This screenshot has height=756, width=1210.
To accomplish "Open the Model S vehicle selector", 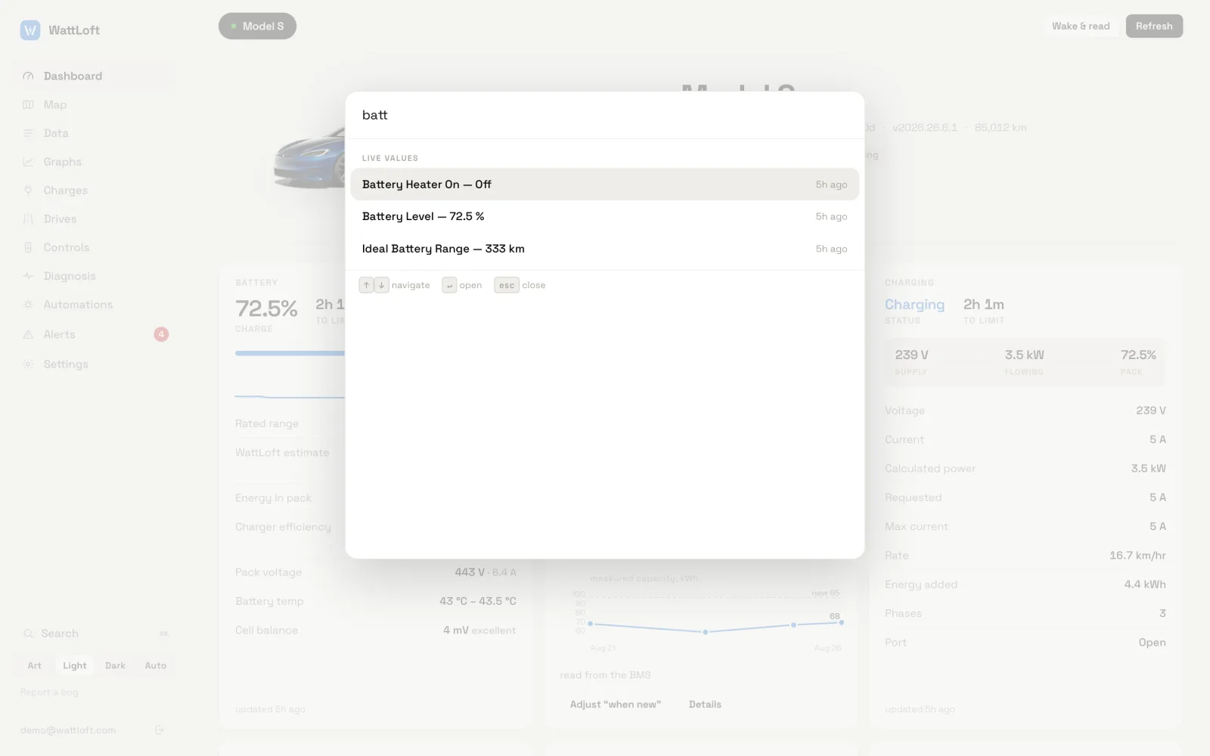I will (257, 26).
